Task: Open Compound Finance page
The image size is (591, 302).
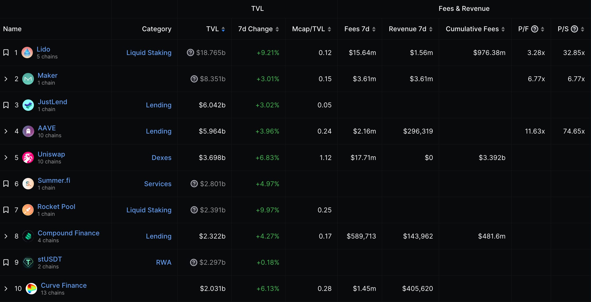Action: coord(69,233)
